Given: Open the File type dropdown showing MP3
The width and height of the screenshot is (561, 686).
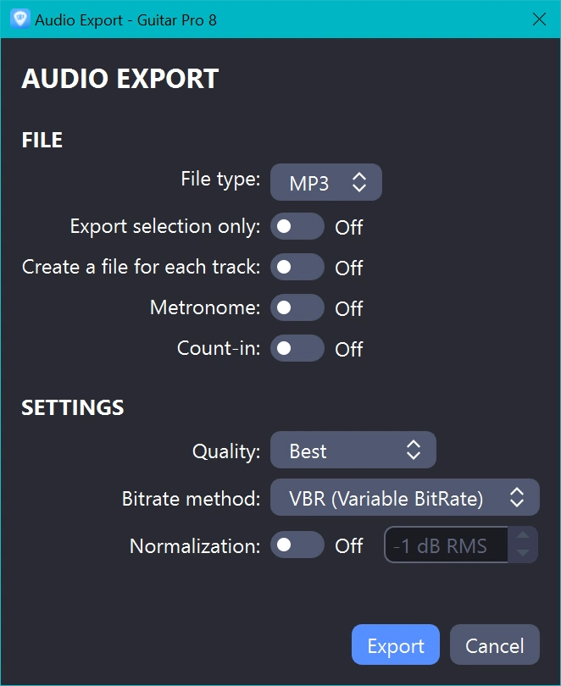Looking at the screenshot, I should (325, 183).
